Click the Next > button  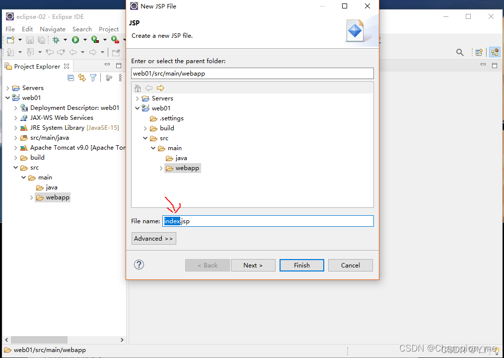click(253, 266)
